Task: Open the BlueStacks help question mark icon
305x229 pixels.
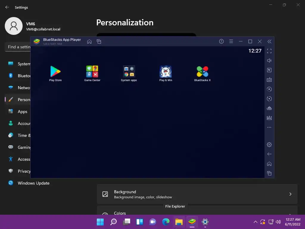Action: click(221, 41)
